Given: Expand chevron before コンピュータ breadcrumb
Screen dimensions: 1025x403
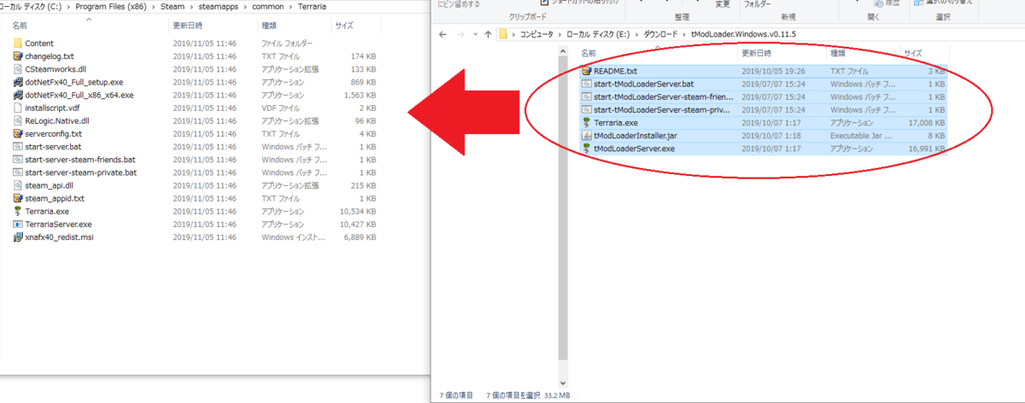Looking at the screenshot, I should click(x=515, y=34).
